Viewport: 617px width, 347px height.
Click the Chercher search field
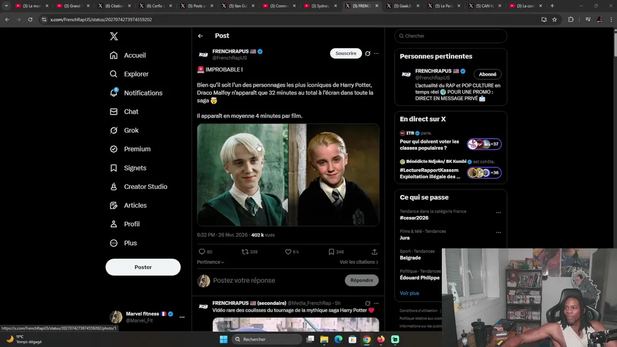pyautogui.click(x=451, y=36)
